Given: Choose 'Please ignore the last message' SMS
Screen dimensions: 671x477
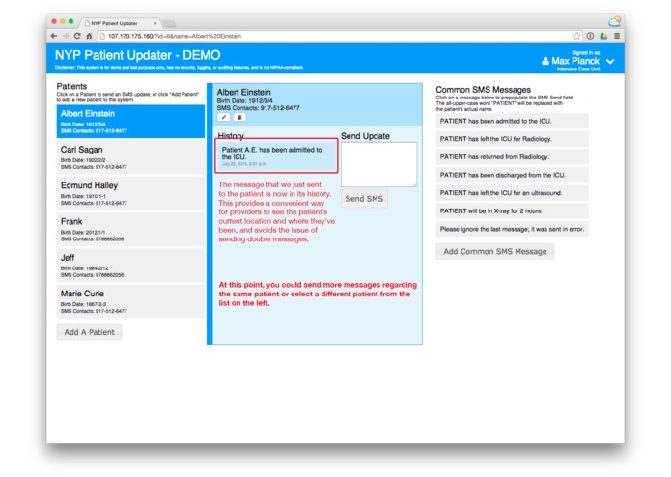Looking at the screenshot, I should [513, 229].
